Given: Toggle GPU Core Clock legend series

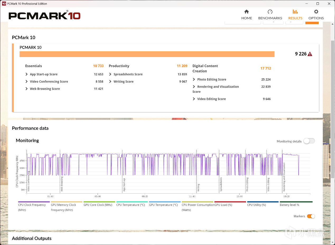Looking at the screenshot, I should point(99,204).
